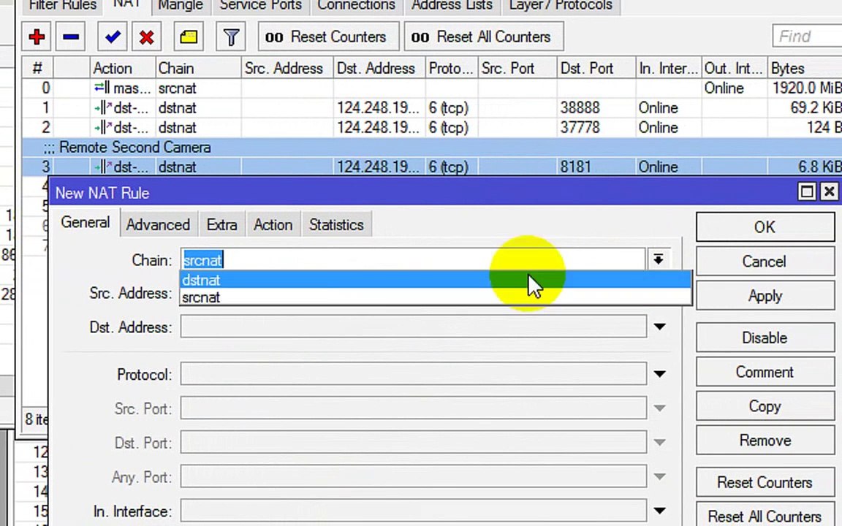Click Reset Counters in the dialog
Viewport: 842px width, 526px height.
[x=765, y=482]
